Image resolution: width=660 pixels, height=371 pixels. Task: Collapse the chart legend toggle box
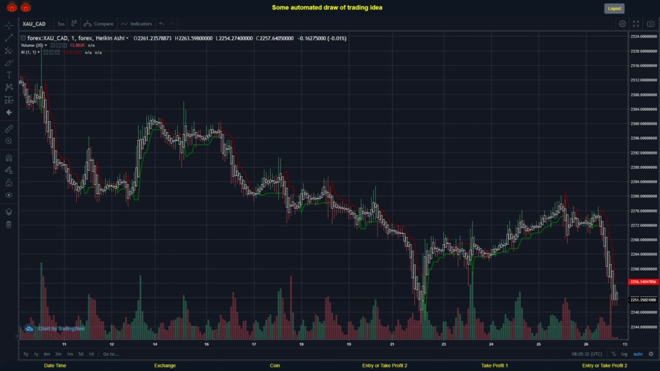[x=23, y=38]
